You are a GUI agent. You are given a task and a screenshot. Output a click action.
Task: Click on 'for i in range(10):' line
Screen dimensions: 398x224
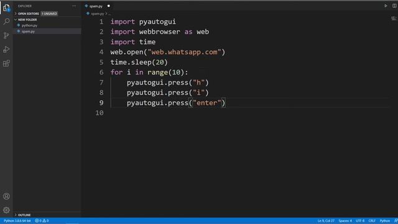(x=149, y=72)
